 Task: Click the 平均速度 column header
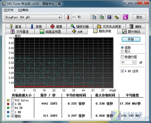[x=132, y=95]
